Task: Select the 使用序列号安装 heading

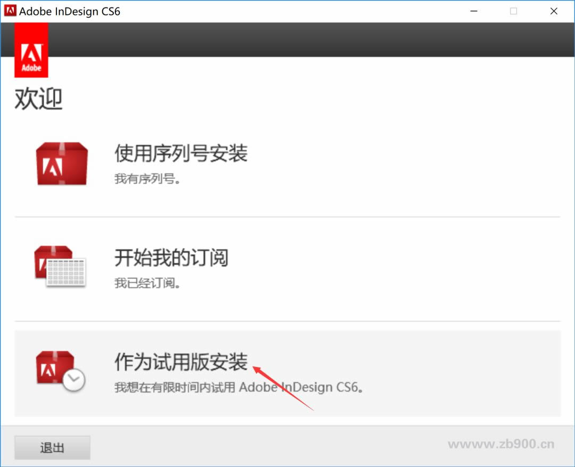Action: click(181, 154)
